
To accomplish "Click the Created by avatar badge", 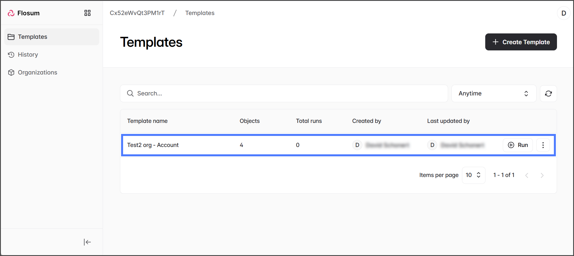I will 357,145.
